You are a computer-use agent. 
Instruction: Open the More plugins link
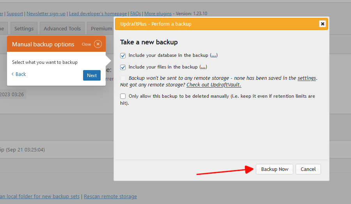pos(158,14)
